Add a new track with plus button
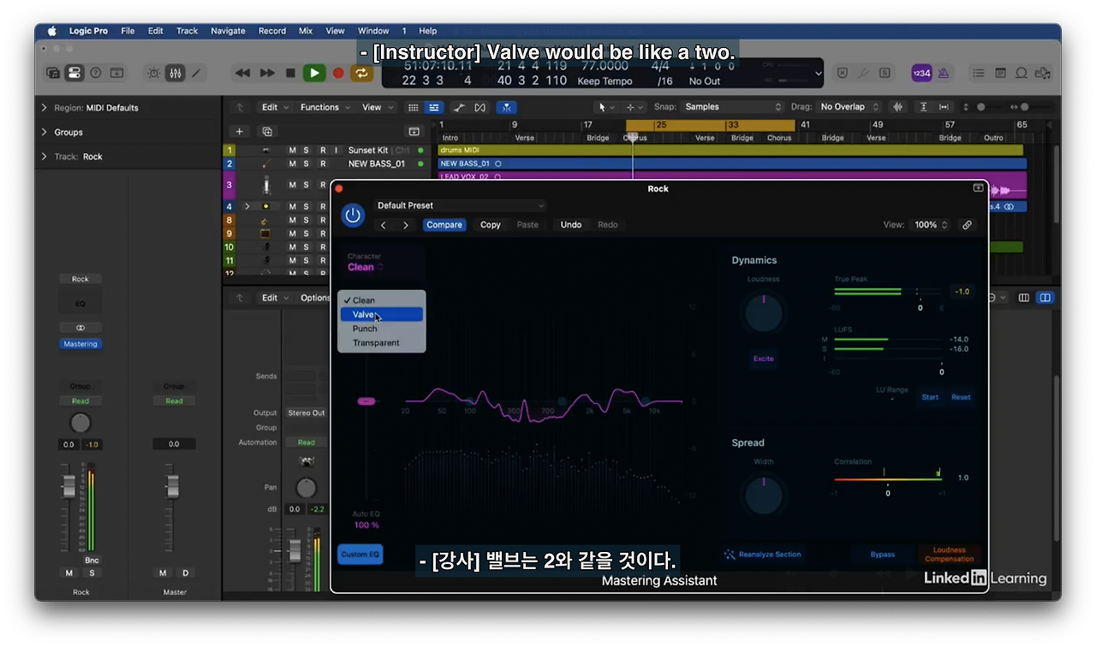 240,131
